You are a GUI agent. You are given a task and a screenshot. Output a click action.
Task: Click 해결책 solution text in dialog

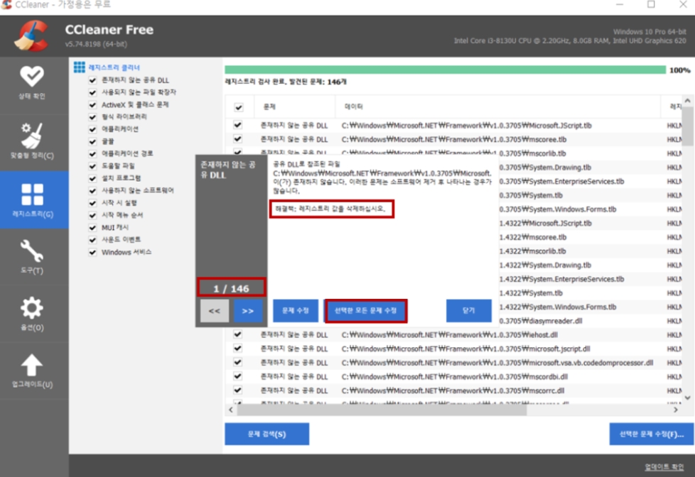click(331, 209)
